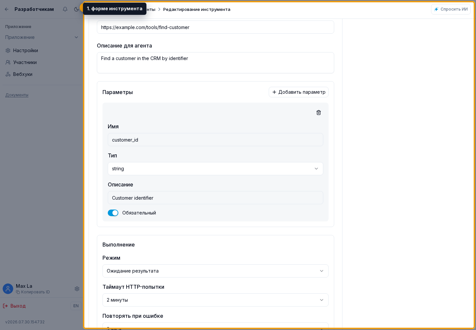476x330 pixels.
Task: Open the Документы link
Action: pos(17,95)
